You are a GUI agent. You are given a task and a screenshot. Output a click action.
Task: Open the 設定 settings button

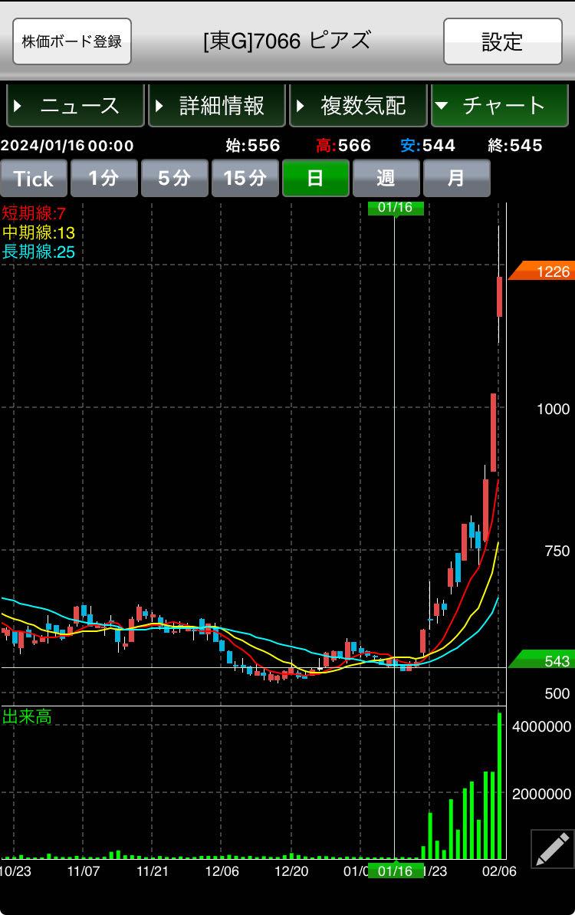(502, 41)
